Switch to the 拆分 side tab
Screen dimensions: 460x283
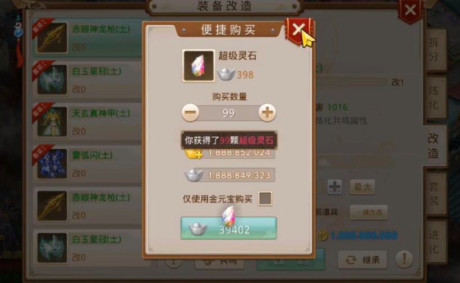(x=435, y=49)
